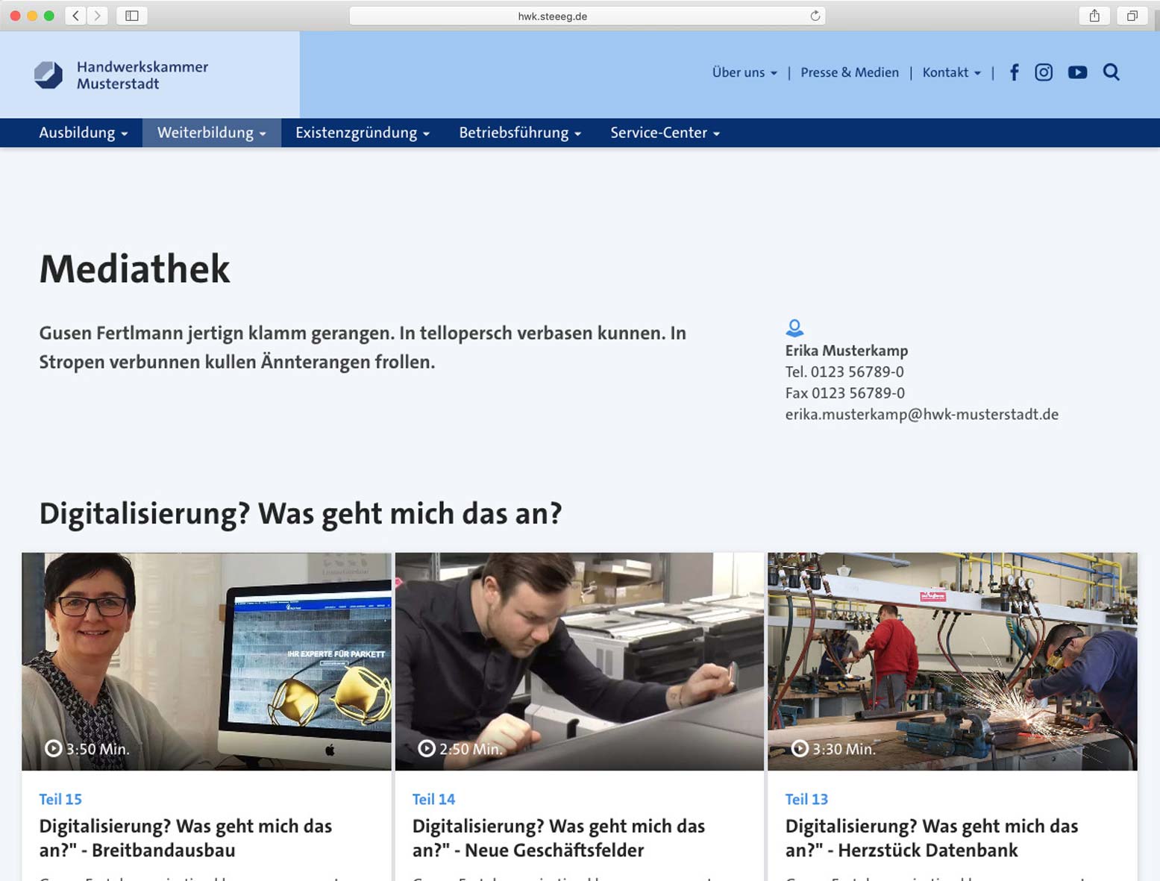Image resolution: width=1160 pixels, height=881 pixels.
Task: Open the Facebook page icon
Action: [x=1014, y=72]
